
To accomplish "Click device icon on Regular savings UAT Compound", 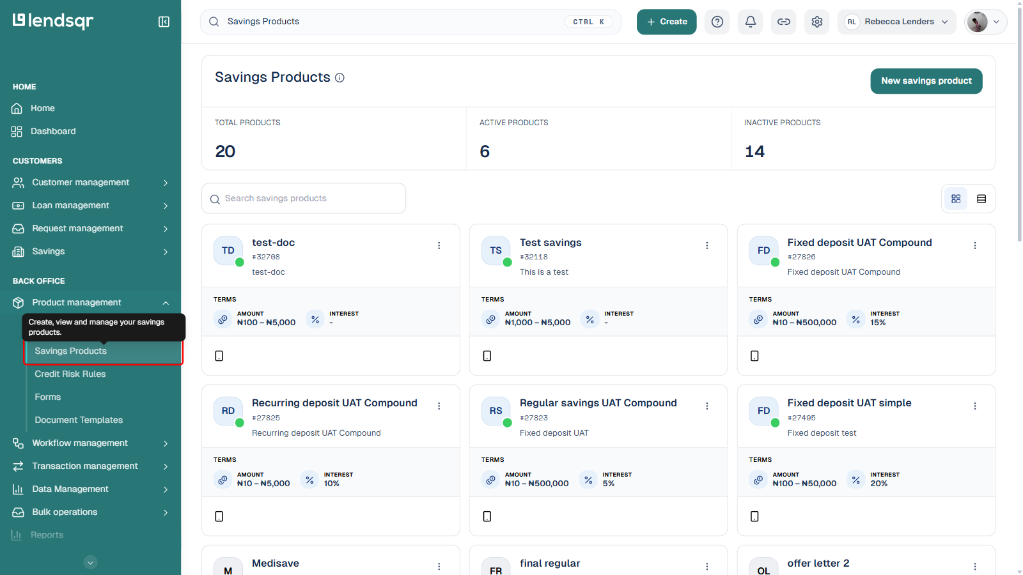I will (x=487, y=516).
